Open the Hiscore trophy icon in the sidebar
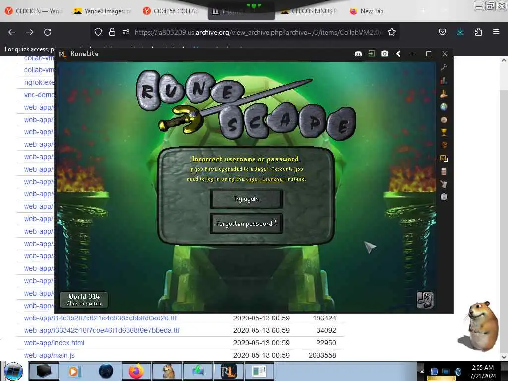 click(x=444, y=132)
